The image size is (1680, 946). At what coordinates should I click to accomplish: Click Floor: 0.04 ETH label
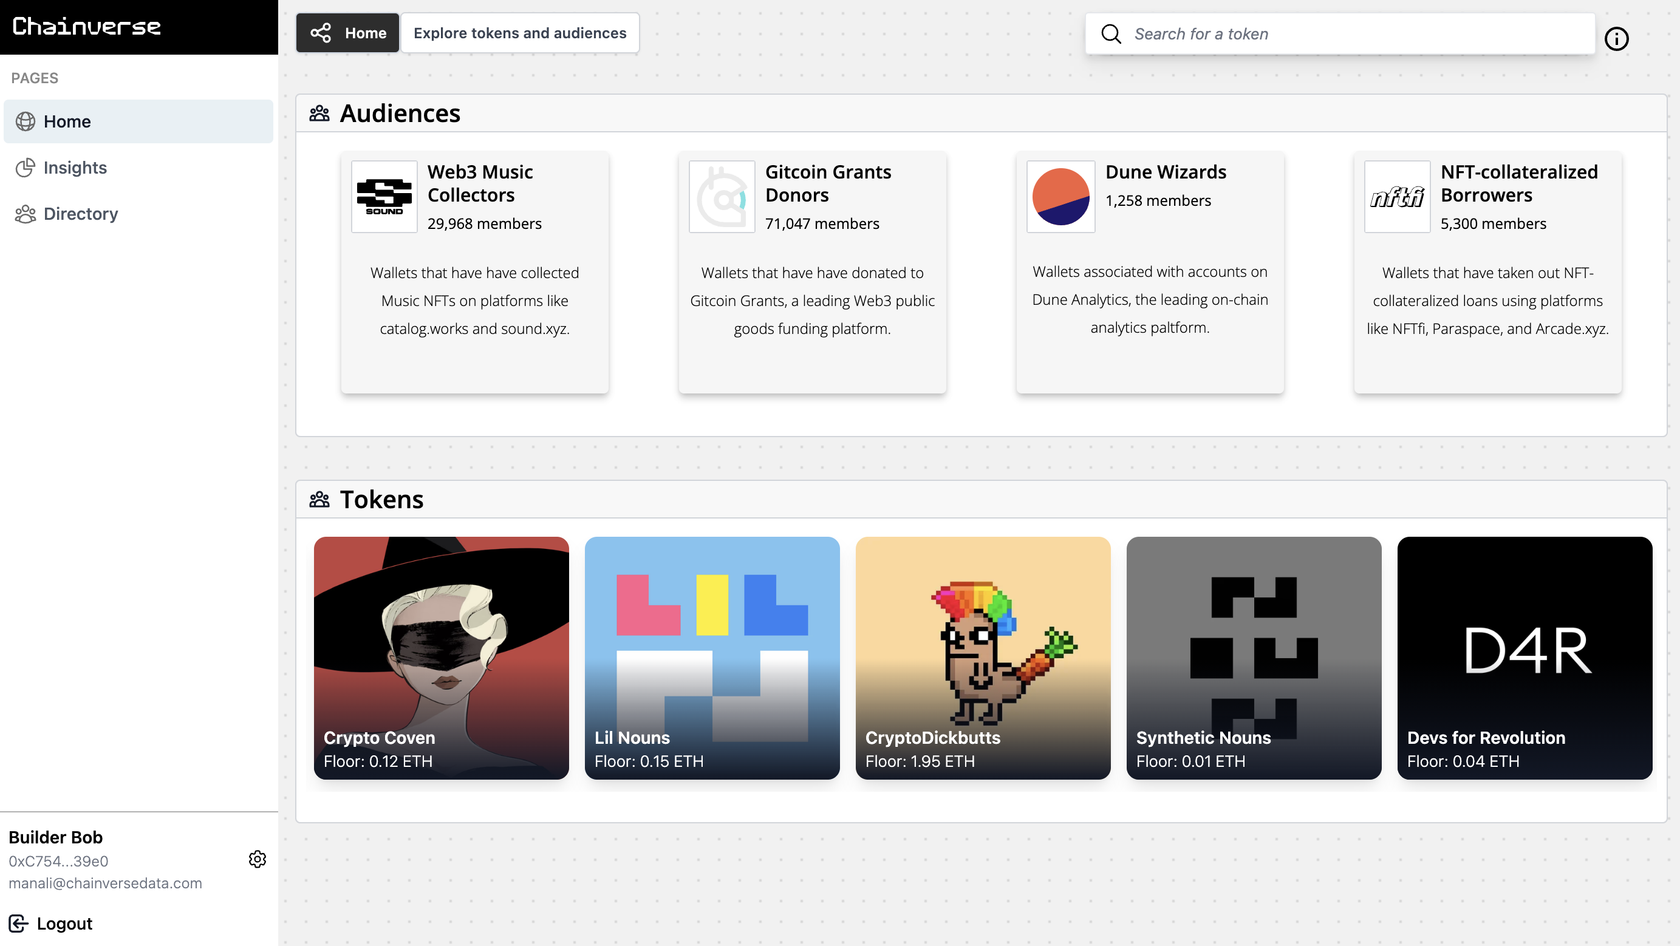click(1464, 761)
